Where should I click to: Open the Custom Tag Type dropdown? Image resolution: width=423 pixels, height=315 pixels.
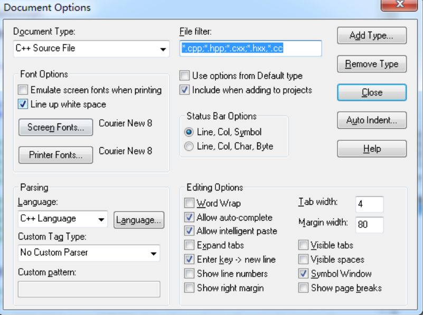pyautogui.click(x=89, y=253)
